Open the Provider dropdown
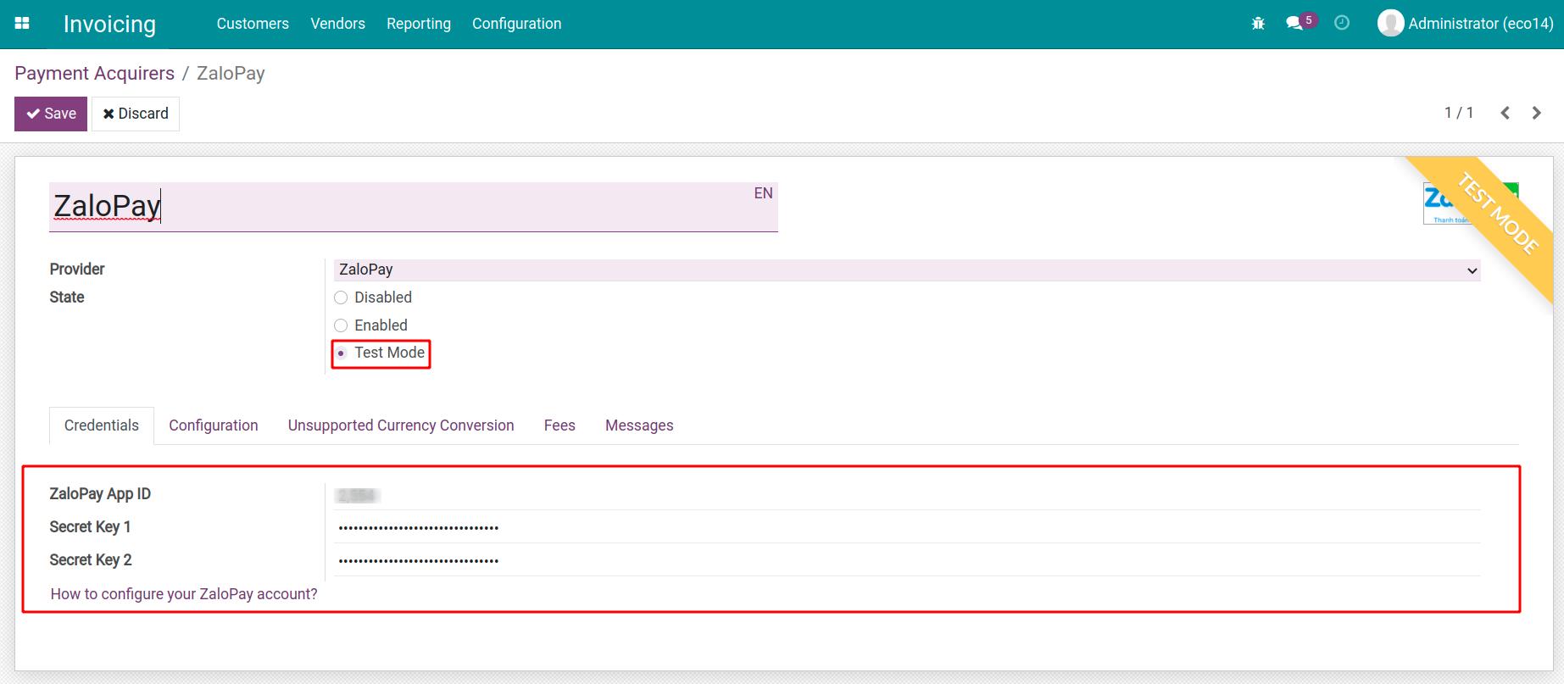This screenshot has width=1564, height=684. (x=907, y=270)
